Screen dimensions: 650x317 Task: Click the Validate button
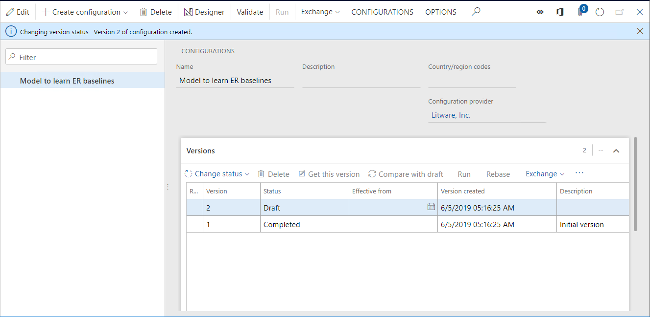pyautogui.click(x=250, y=12)
